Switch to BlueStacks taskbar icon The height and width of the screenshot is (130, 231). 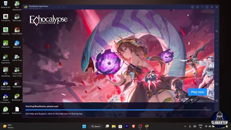coord(147,126)
